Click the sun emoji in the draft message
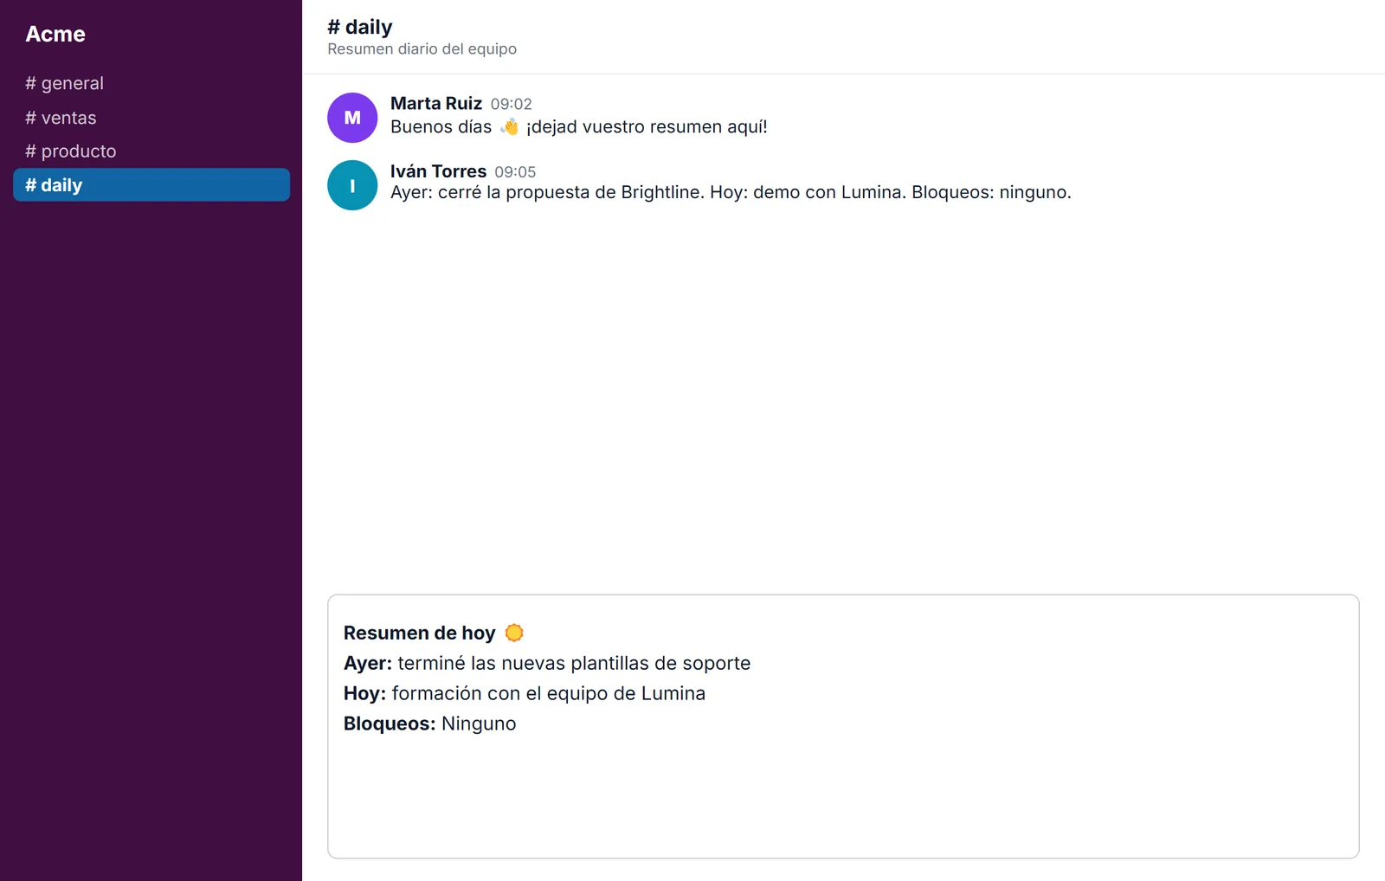 click(514, 633)
